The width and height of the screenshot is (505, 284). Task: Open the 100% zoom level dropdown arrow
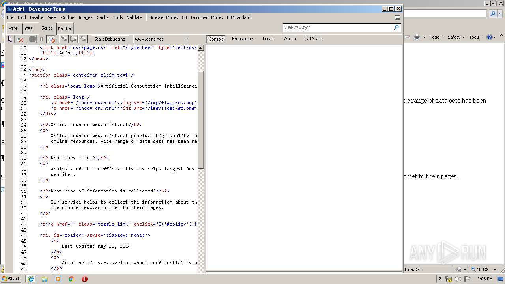tap(495, 269)
